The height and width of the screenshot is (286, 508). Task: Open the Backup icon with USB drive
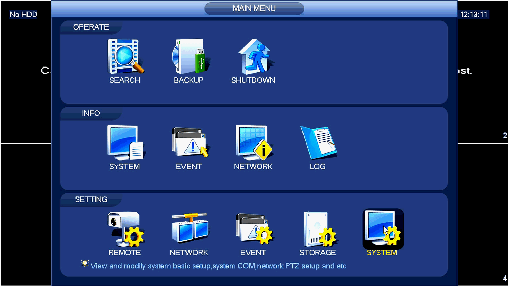[x=190, y=56]
